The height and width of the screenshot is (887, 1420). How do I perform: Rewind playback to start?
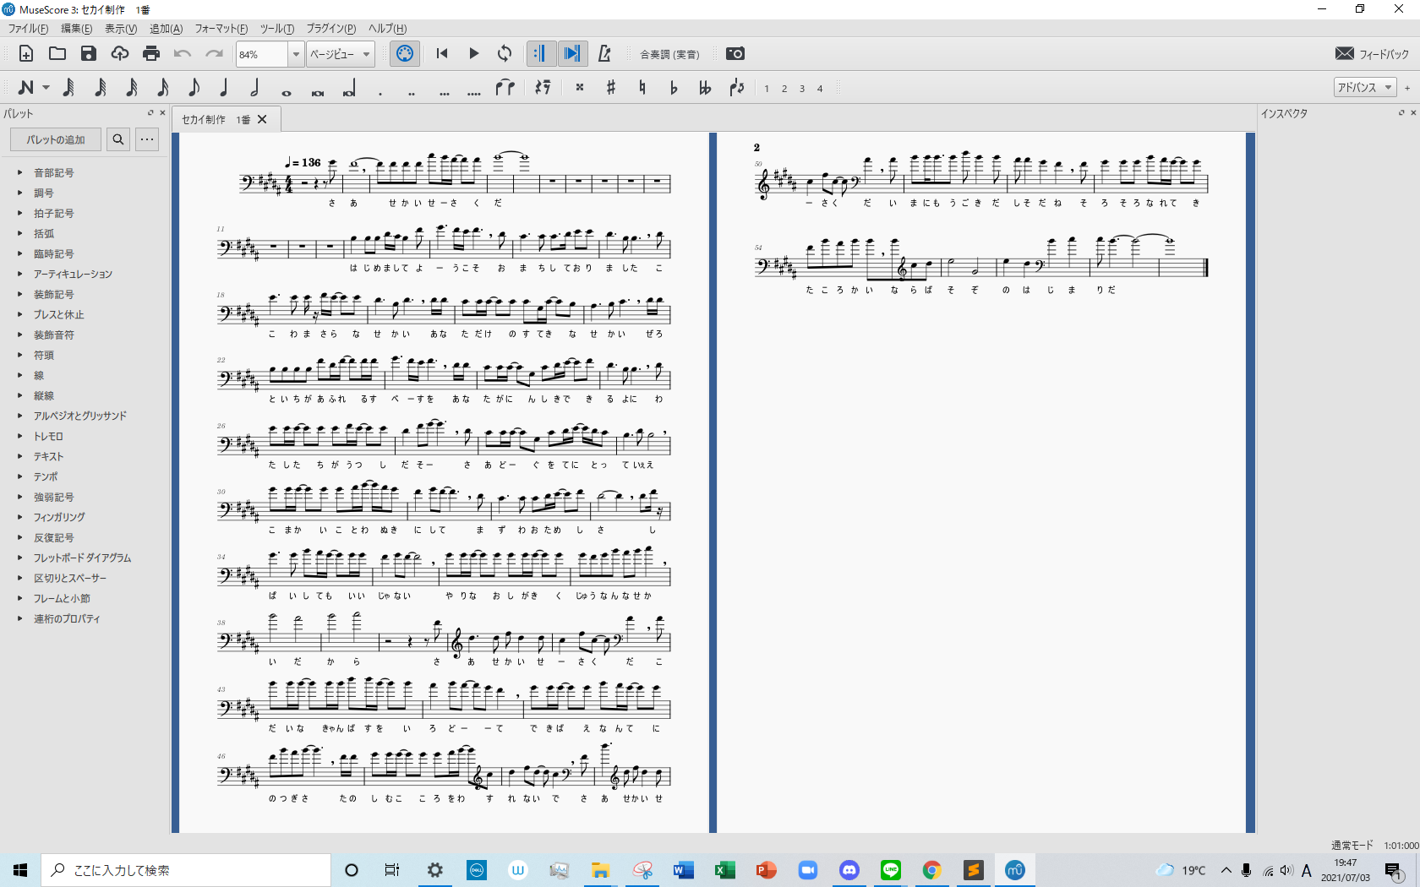tap(442, 54)
